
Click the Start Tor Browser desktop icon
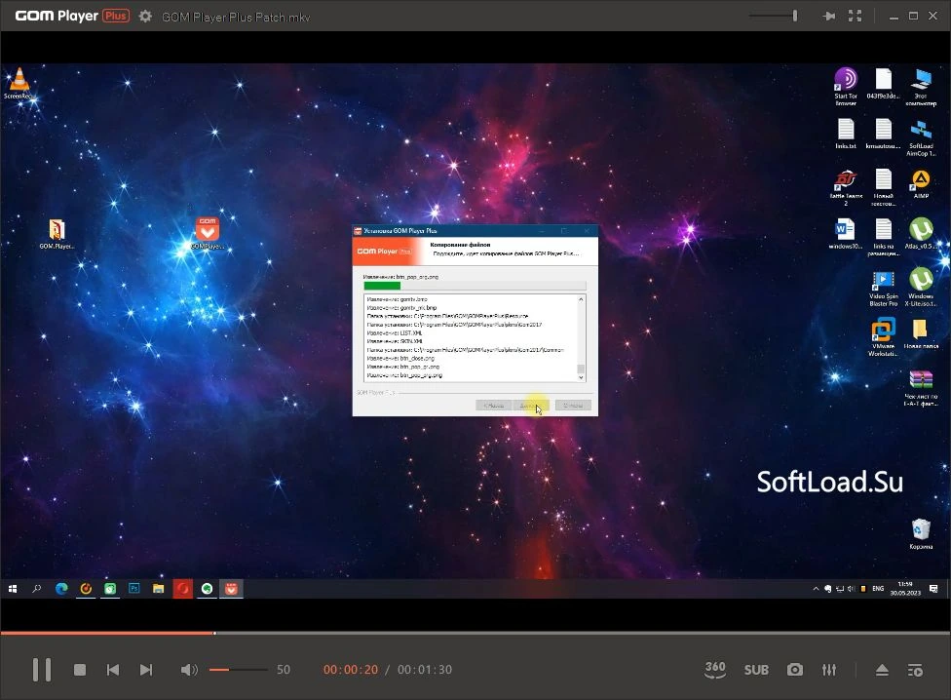tap(846, 86)
